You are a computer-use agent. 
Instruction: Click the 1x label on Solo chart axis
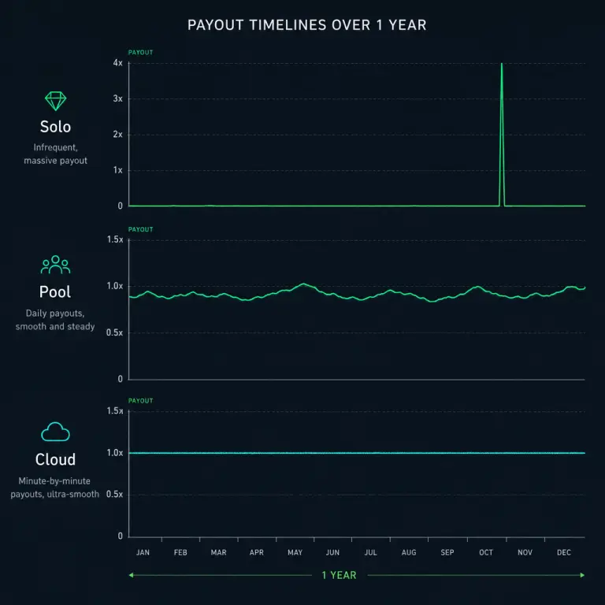tap(117, 170)
